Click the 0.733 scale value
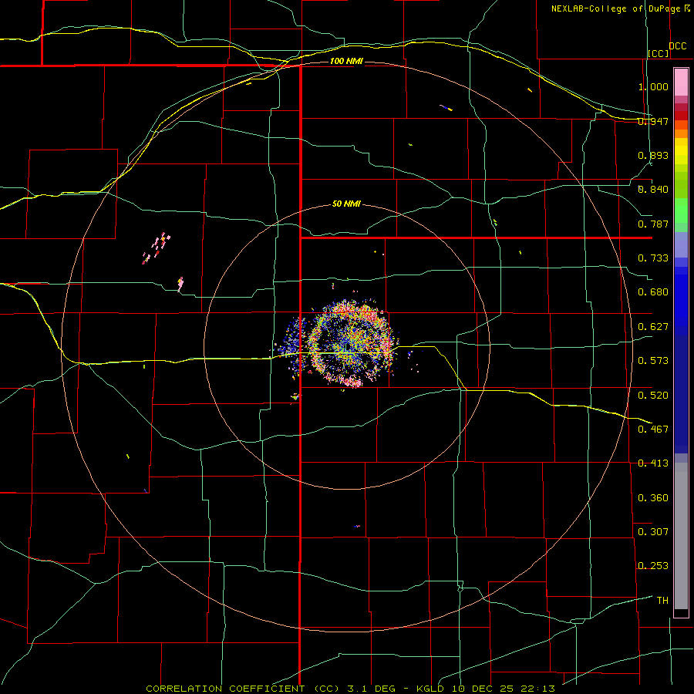 [x=653, y=258]
